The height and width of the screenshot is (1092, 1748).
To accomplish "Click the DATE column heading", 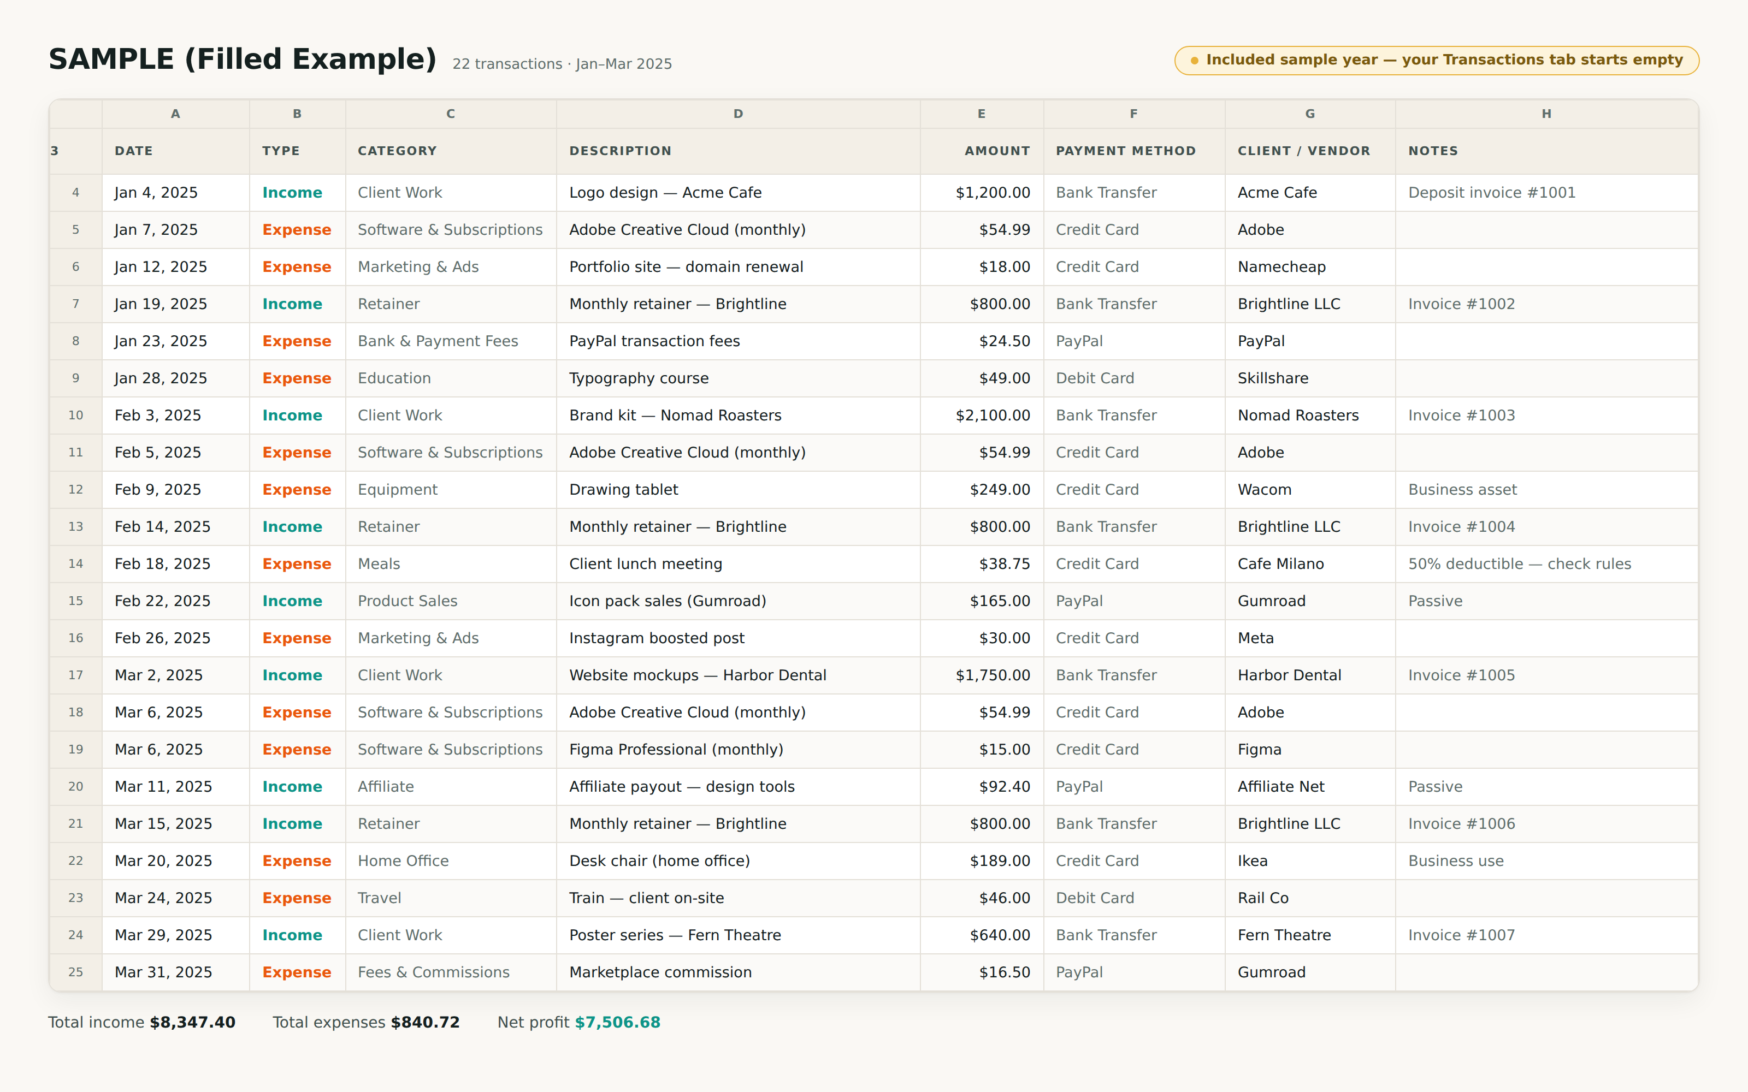I will (x=175, y=151).
